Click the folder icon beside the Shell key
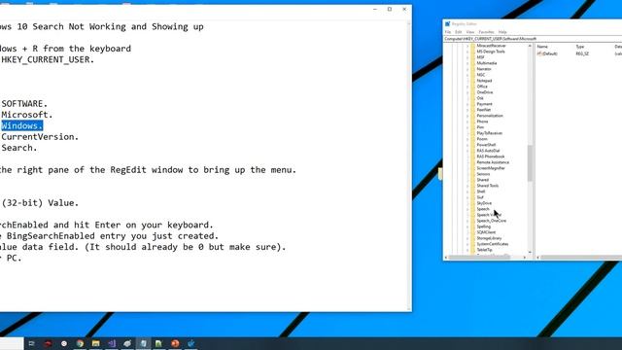 tap(472, 192)
